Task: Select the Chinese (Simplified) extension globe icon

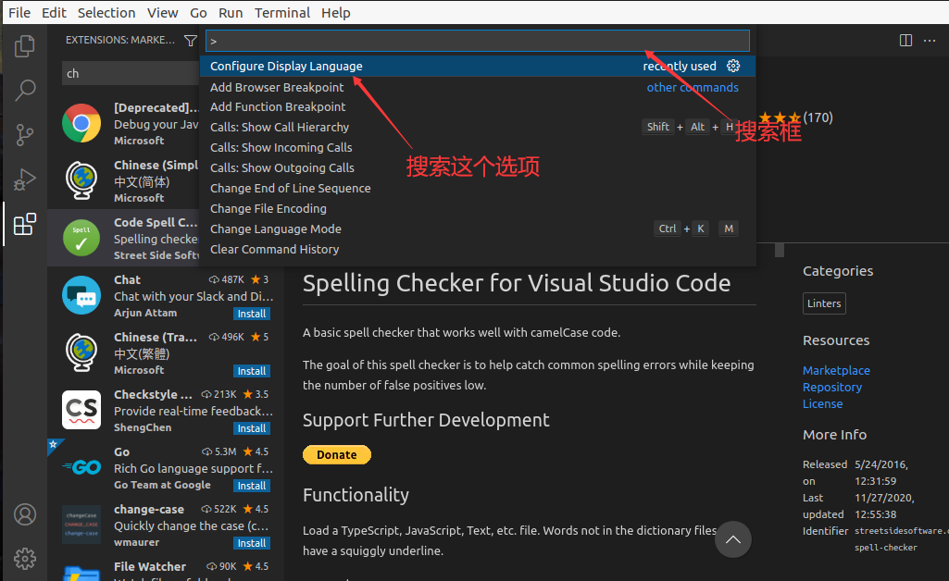Action: click(x=81, y=180)
